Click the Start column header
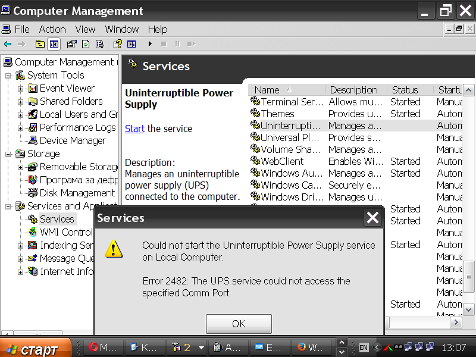The width and height of the screenshot is (476, 357). pyautogui.click(x=449, y=90)
